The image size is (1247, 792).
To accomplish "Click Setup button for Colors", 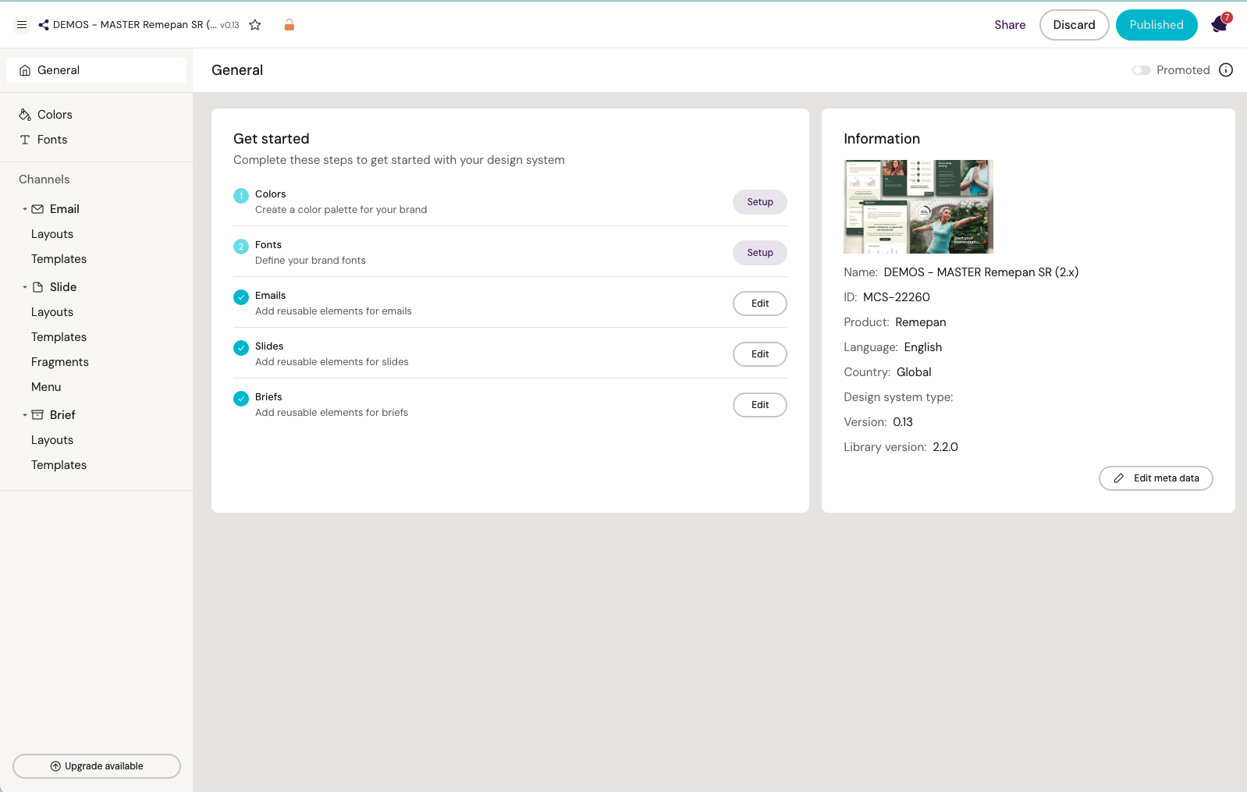I will [759, 202].
